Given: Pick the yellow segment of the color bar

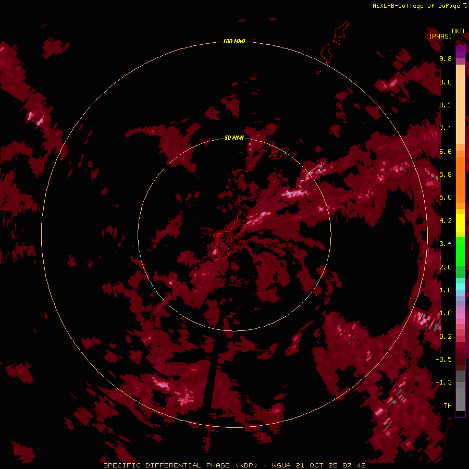Looking at the screenshot, I should point(460,223).
